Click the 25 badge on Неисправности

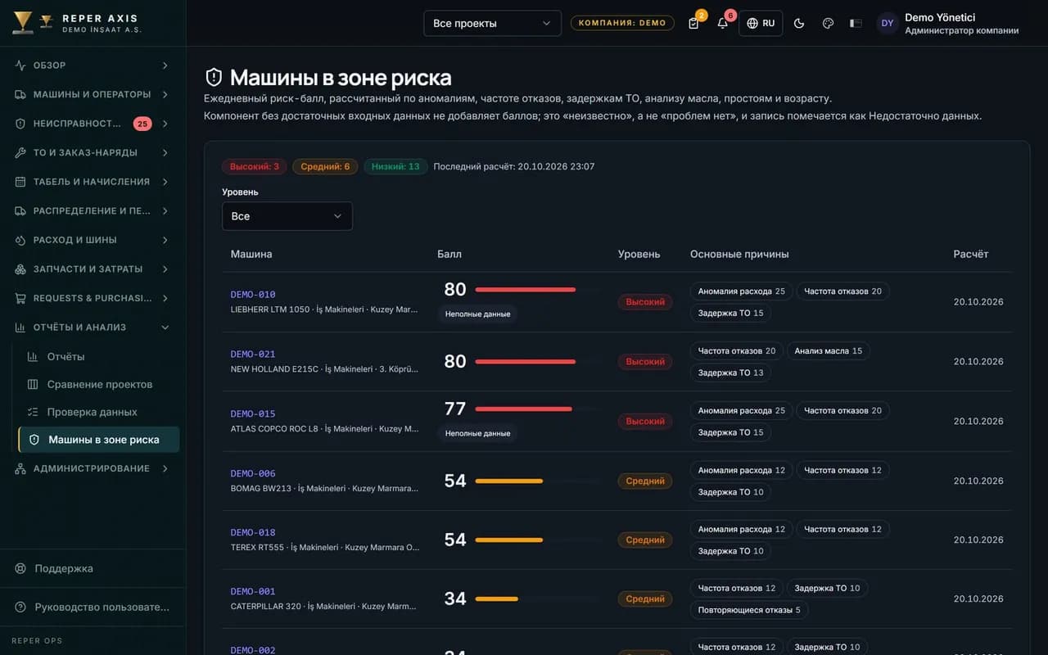142,124
